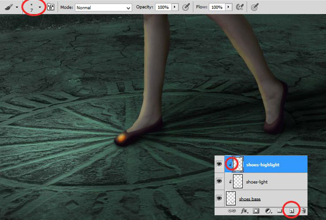The height and width of the screenshot is (220, 326).
Task: Open the Flow slider arrow
Action: 229,7
